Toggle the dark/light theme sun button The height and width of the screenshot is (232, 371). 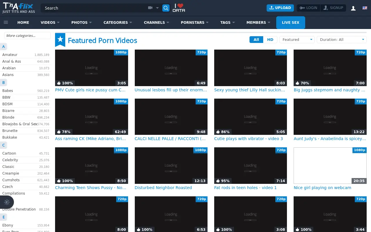pos(7,202)
